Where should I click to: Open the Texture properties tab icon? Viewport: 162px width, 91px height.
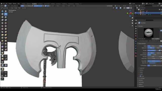pyautogui.click(x=136, y=56)
